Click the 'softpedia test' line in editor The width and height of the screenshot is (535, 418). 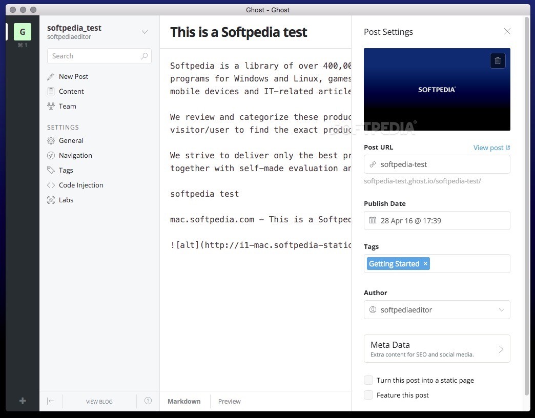[204, 194]
